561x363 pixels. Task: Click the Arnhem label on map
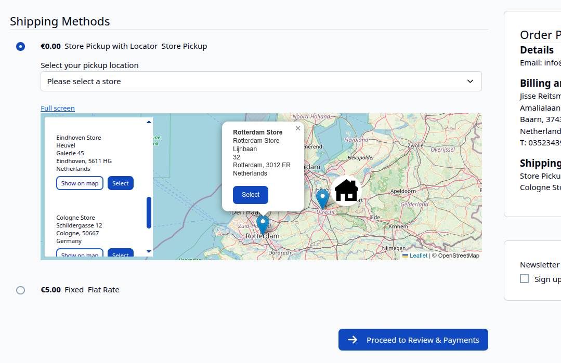tap(398, 226)
